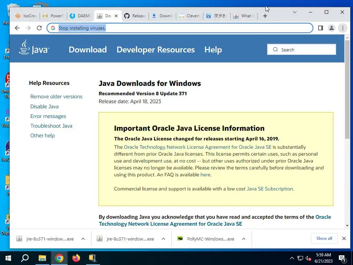Click first jre-8u371 file icon
Screen dimensions: 353x265
click(x=19, y=238)
